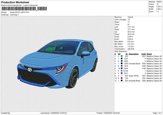Click the navy swatch in stop row 2
The height and width of the screenshot is (115, 163).
[x=122, y=59]
